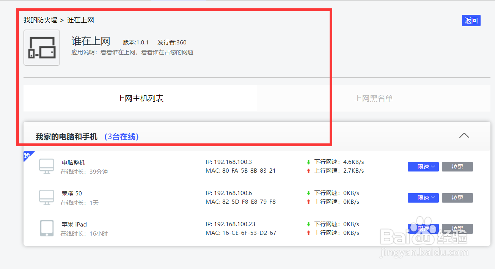Image resolution: width=495 pixels, height=269 pixels.
Task: Open 限速 dropdown for 荣耀 50
Action: click(423, 198)
